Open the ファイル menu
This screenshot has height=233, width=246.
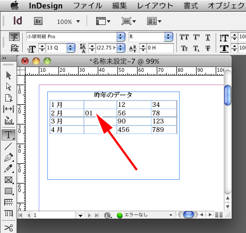(88, 6)
